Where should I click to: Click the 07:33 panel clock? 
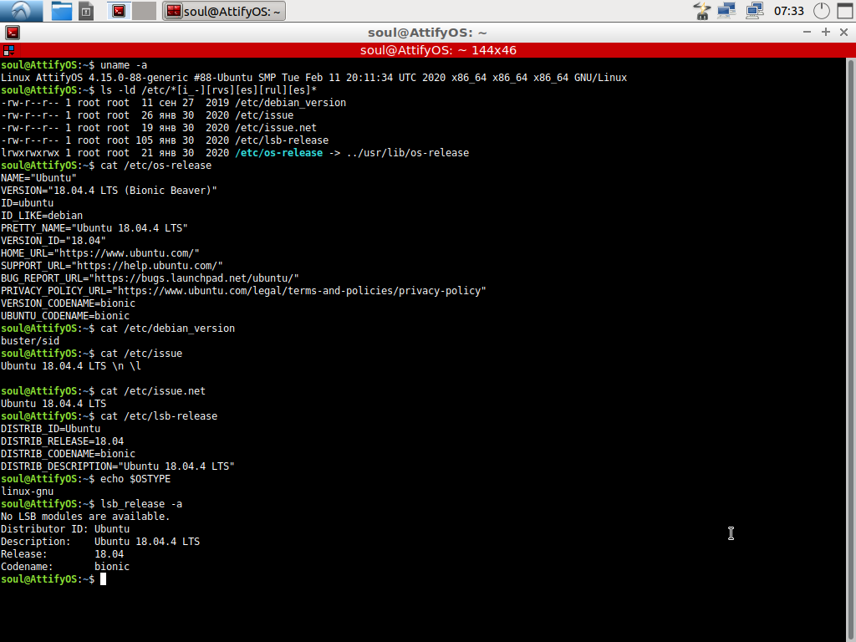pos(789,11)
